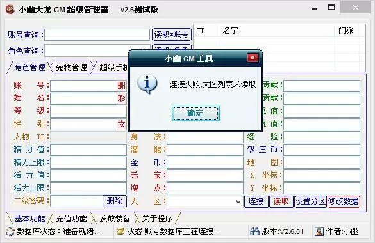Click the 彩 button beside 姓名 field
The width and height of the screenshot is (375, 243).
tap(122, 98)
